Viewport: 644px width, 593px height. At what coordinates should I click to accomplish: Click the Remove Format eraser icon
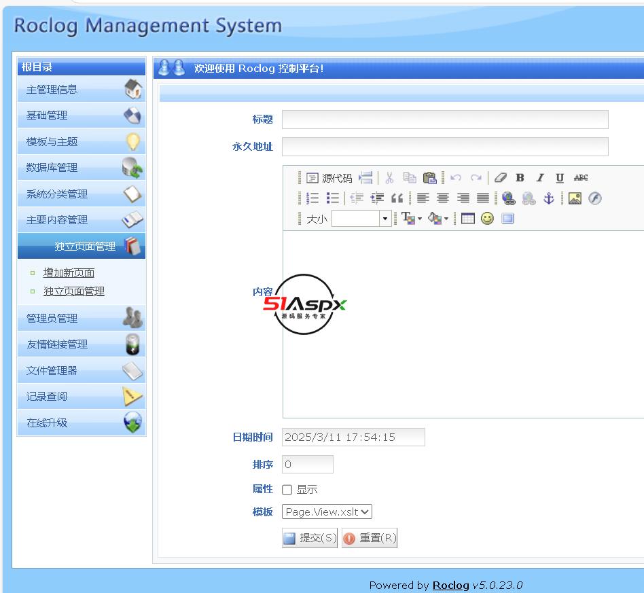coord(500,178)
